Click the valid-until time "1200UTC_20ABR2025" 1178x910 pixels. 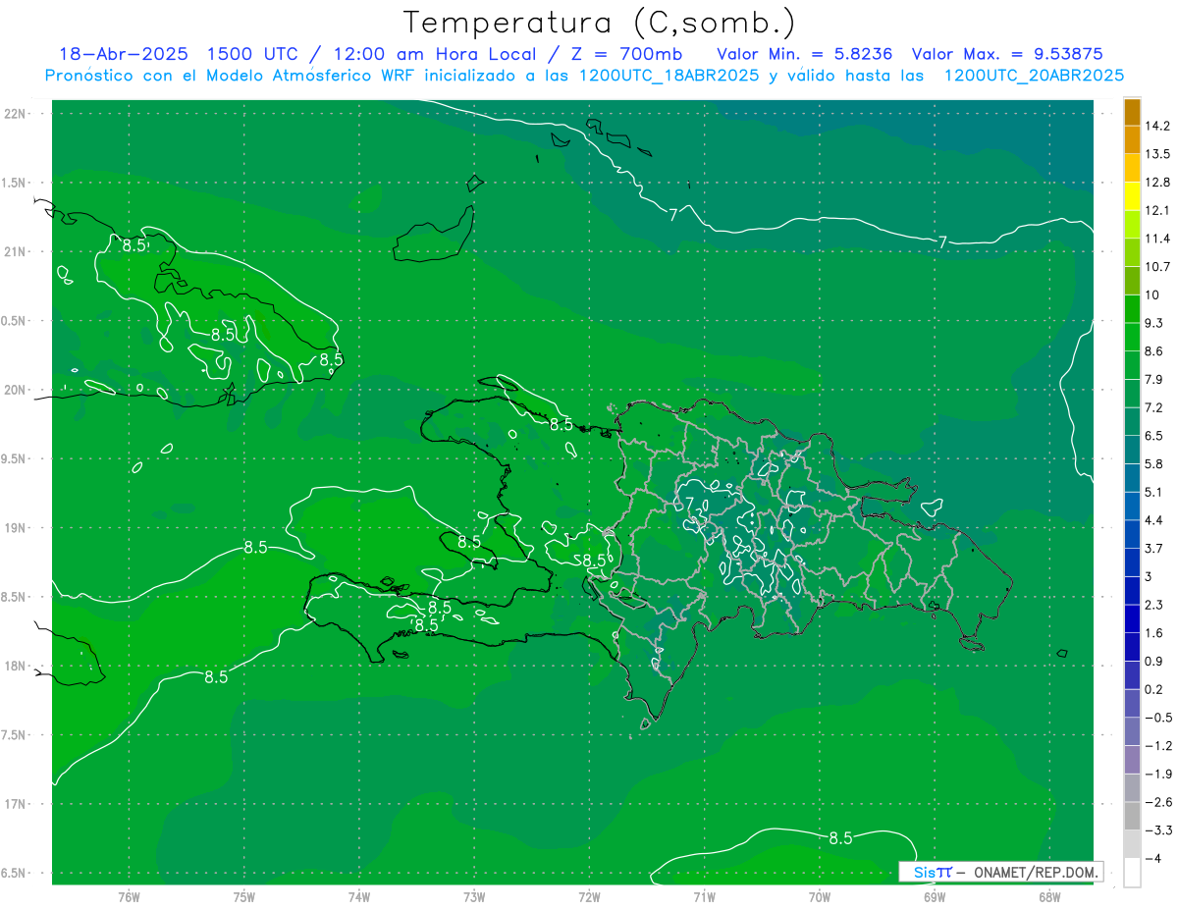[x=1034, y=76]
